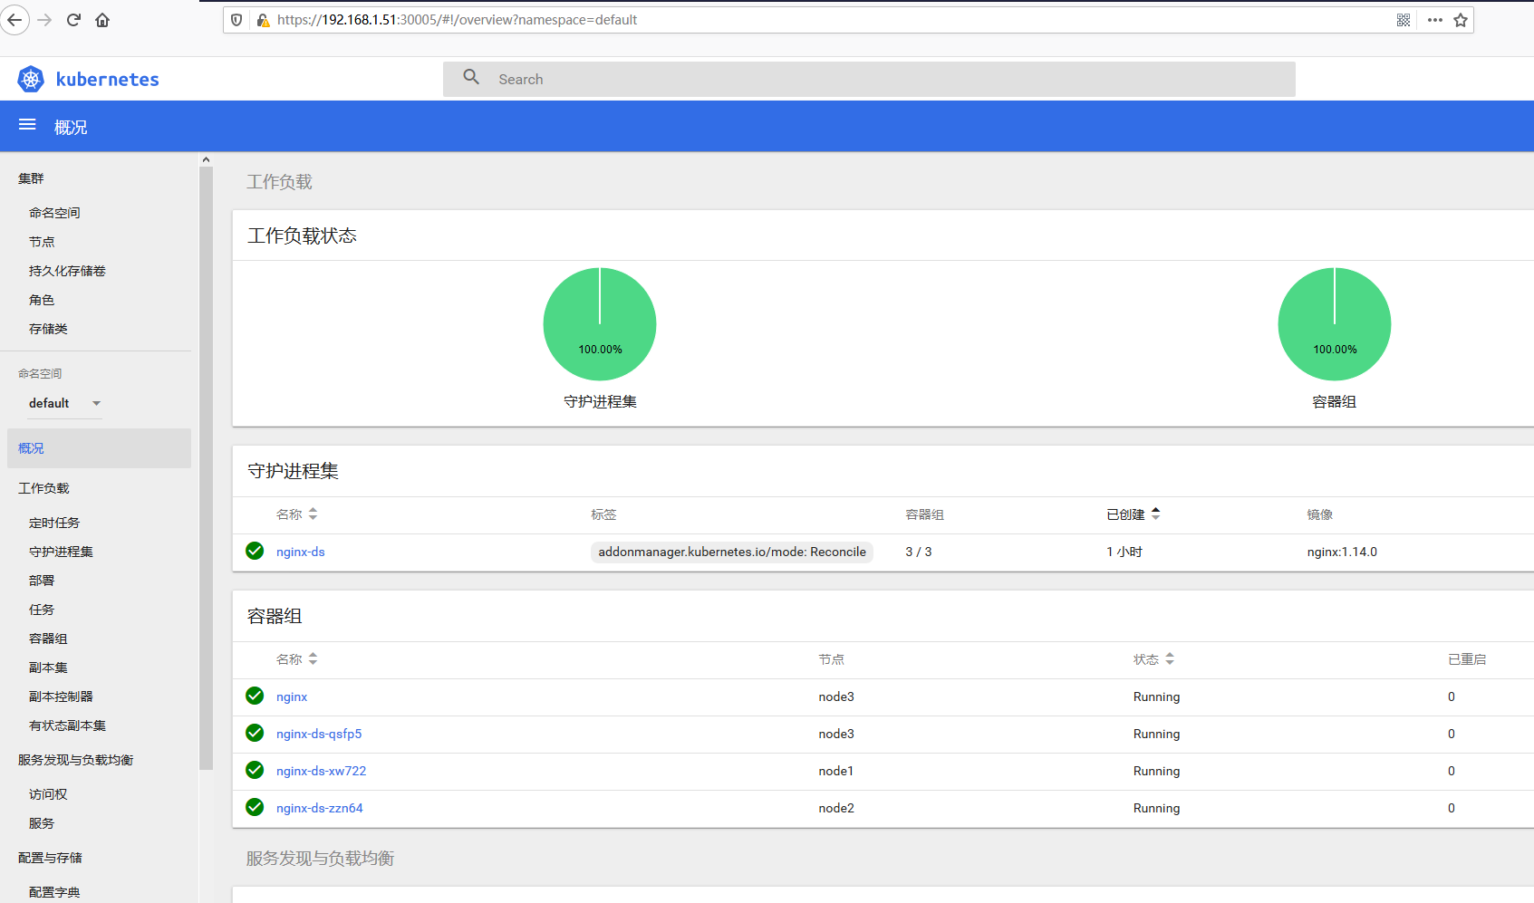Click the nginx:1.14.0 image text
Screen dimensions: 1534x903
coord(1342,552)
